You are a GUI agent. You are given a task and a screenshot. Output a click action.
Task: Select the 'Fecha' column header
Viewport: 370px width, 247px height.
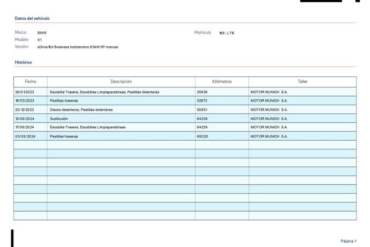[x=31, y=81]
